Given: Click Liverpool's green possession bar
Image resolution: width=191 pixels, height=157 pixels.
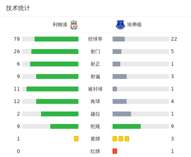Looking at the screenshot, I should (56, 39).
